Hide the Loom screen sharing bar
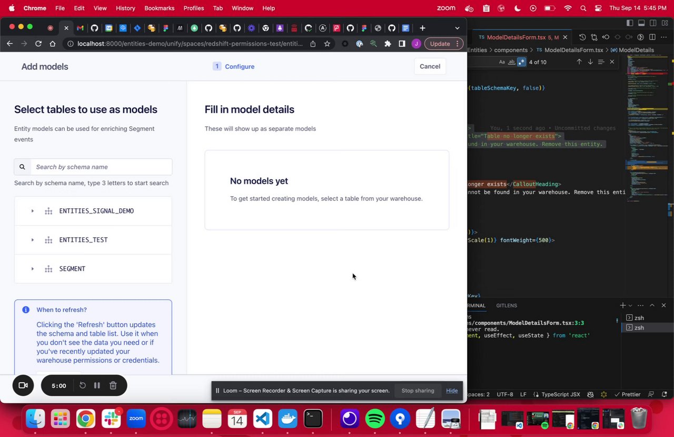The width and height of the screenshot is (674, 437). [x=452, y=391]
